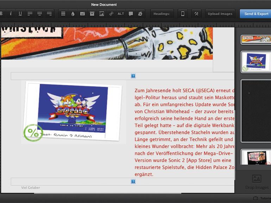Insert an image with the picture icon
This screenshot has height=203, width=271.
tap(102, 14)
